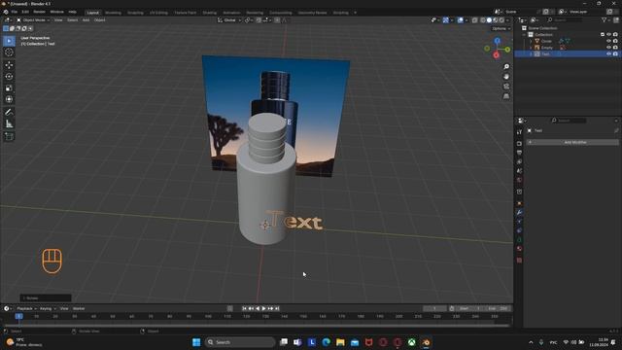Image resolution: width=622 pixels, height=350 pixels.
Task: Expand the Text object in outliner
Action: click(x=531, y=54)
